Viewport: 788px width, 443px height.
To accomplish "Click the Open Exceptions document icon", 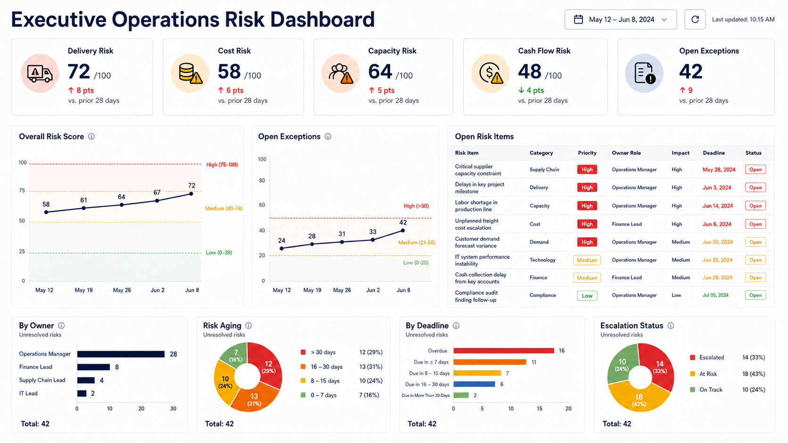I will tap(644, 73).
